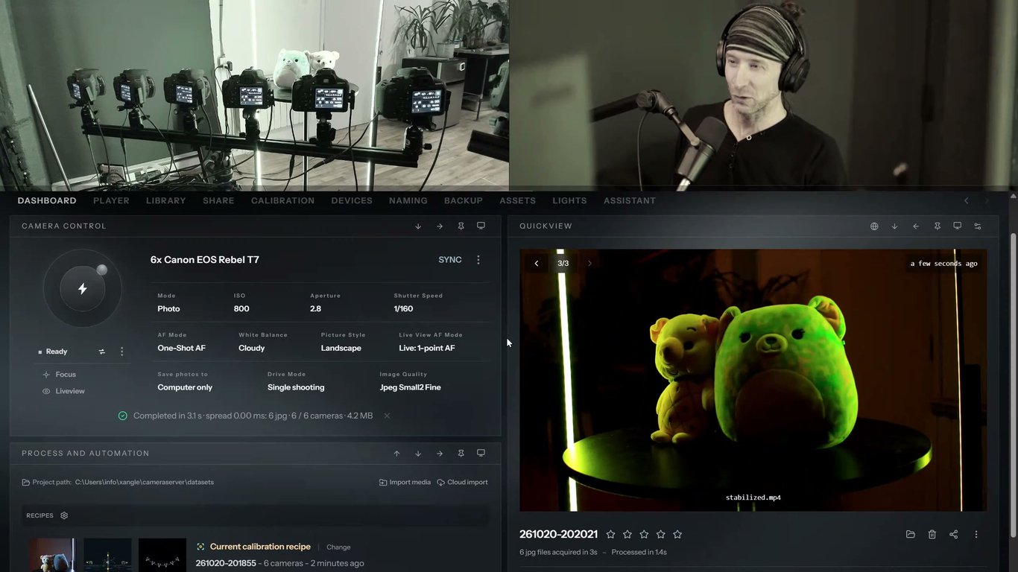Click the right-side vertical scrollbar
The image size is (1018, 572).
(x=1013, y=384)
